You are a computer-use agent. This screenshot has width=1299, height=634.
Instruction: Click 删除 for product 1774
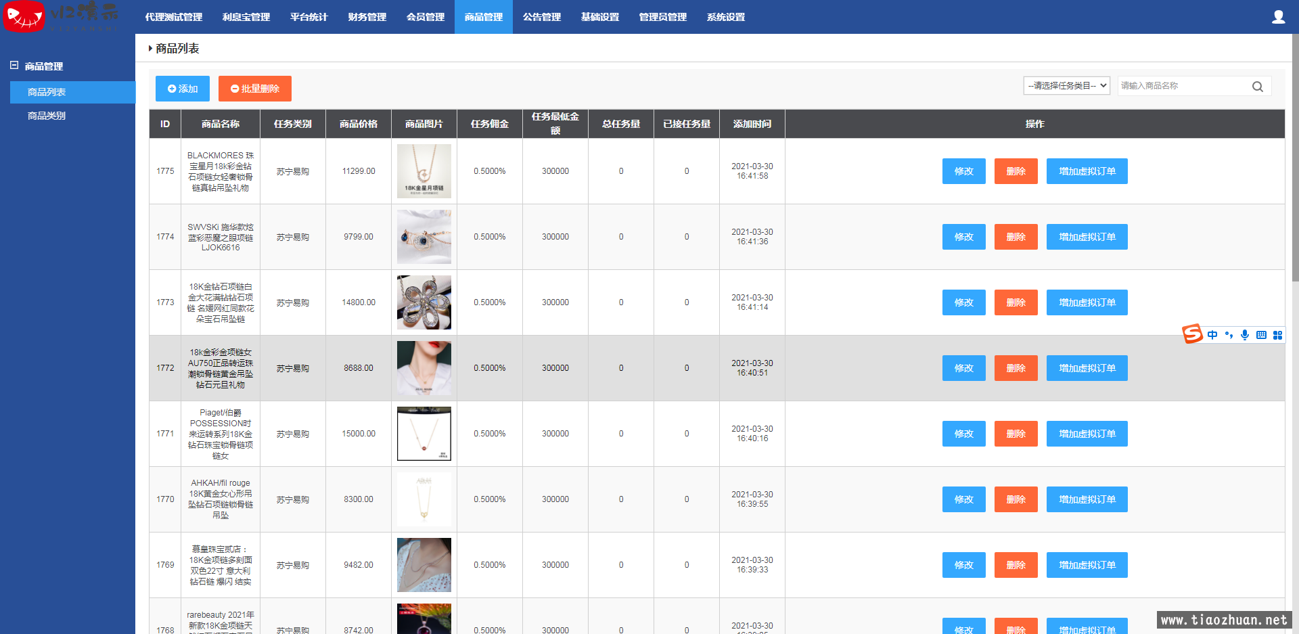point(1016,237)
